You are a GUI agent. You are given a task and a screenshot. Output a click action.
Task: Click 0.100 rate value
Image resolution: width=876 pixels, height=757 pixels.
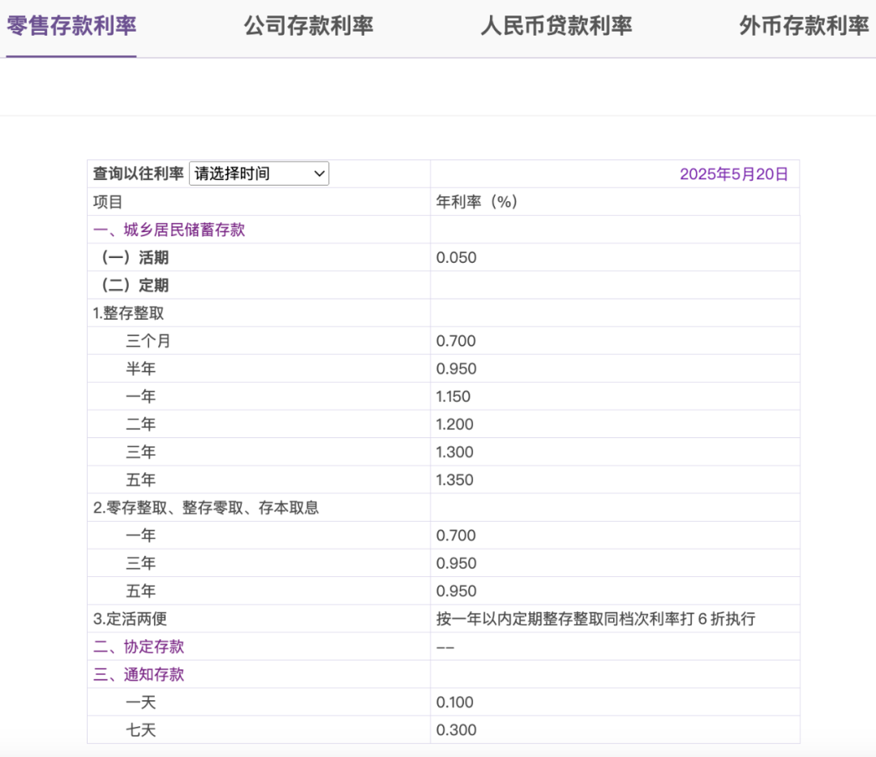454,703
